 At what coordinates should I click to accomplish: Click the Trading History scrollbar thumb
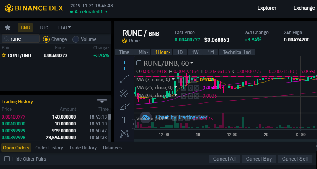coord(109,117)
